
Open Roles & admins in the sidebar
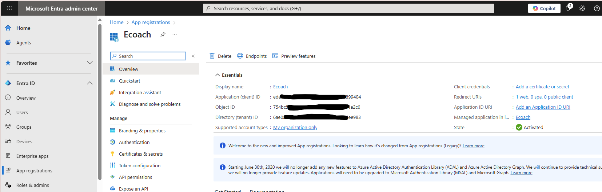tap(32, 185)
